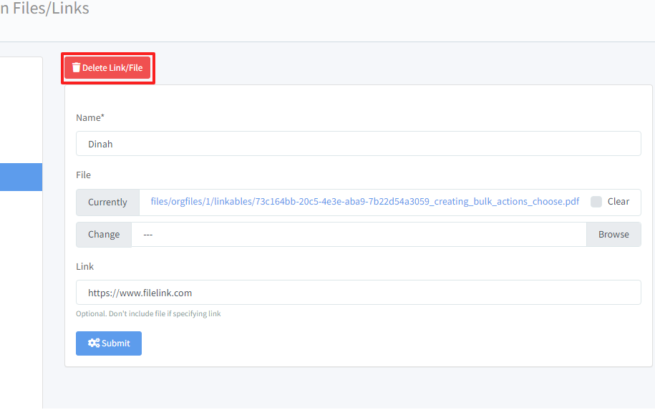Select the highlighted blue sidebar item
Screen dimensions: 655x415
point(21,177)
